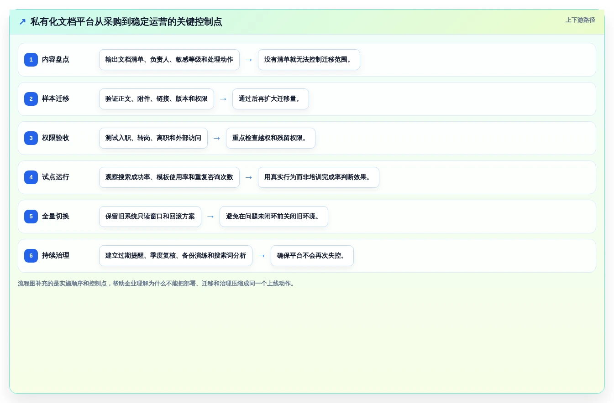Click the 样本迁移 step label
Viewport: 614px width, 403px height.
[x=56, y=99]
